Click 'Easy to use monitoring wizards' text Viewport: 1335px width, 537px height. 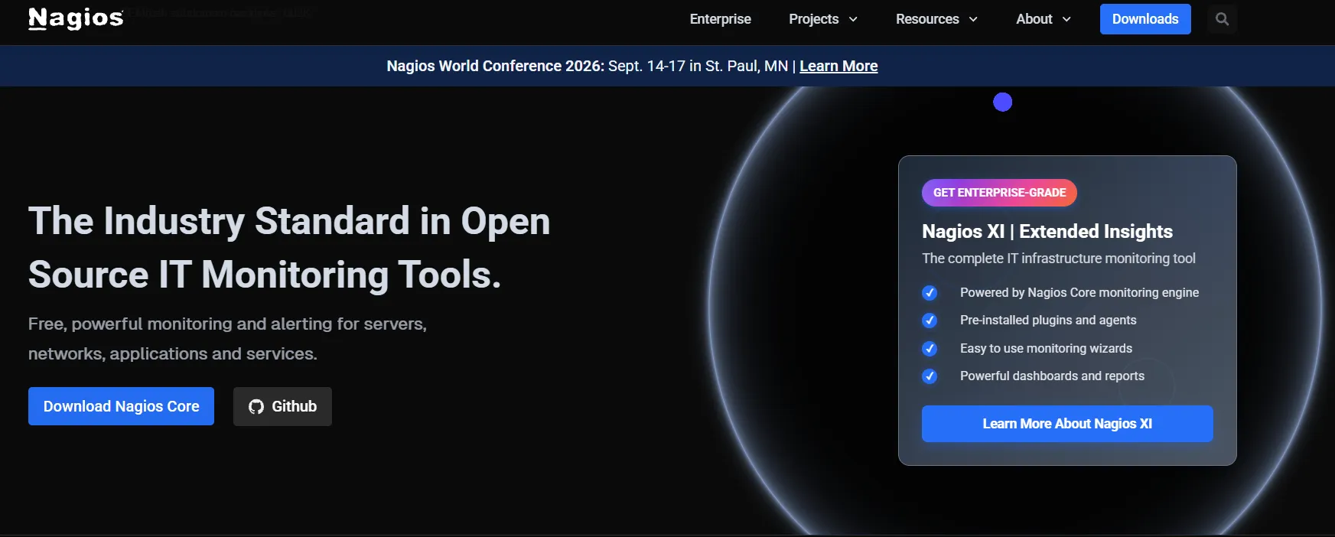coord(1046,349)
